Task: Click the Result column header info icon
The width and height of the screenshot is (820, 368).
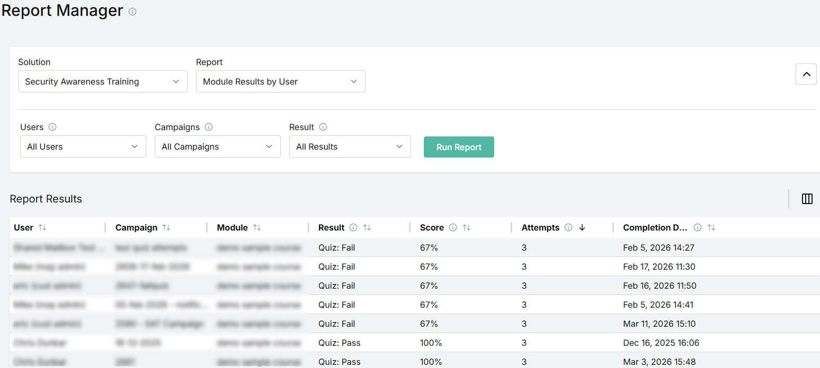Action: tap(352, 227)
